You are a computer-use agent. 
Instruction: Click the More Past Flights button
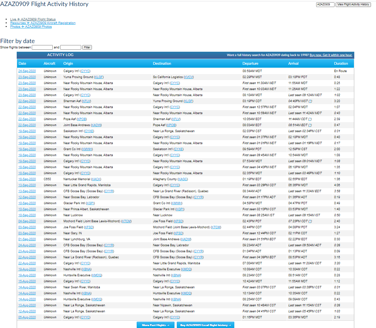[156, 325]
